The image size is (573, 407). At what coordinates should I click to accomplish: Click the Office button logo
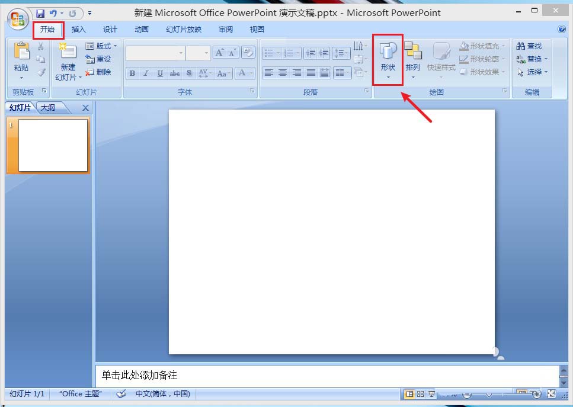click(x=18, y=19)
